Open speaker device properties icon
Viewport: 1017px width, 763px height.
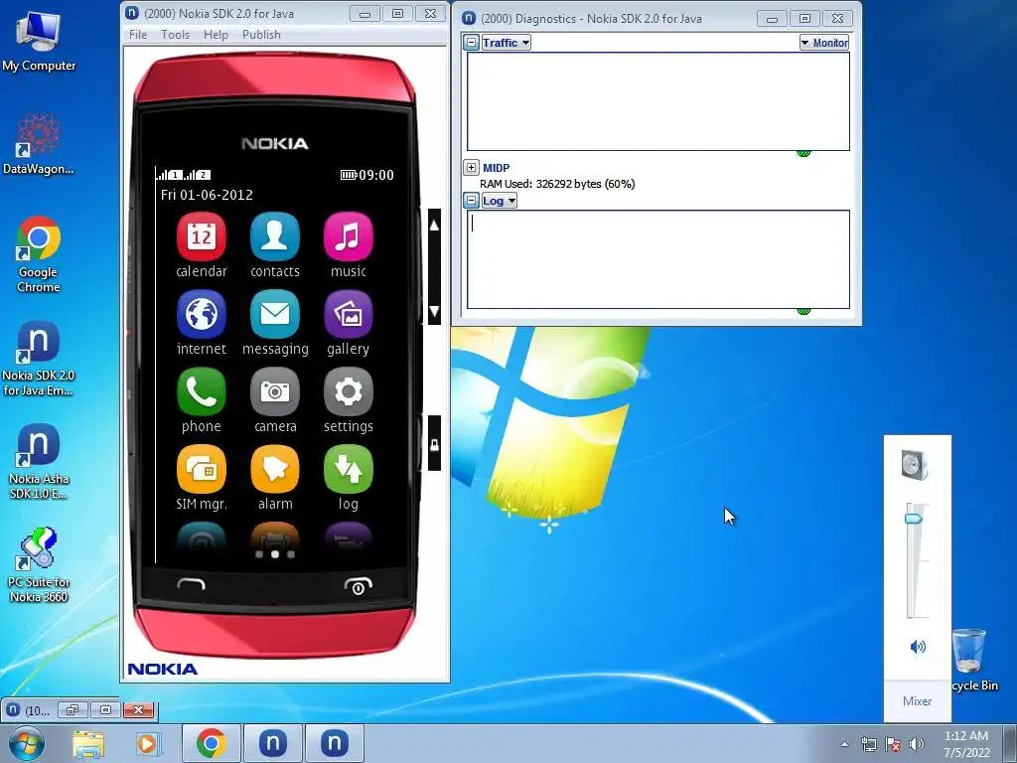click(x=915, y=465)
